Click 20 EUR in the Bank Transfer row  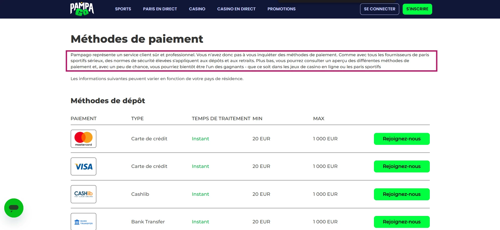pos(261,222)
